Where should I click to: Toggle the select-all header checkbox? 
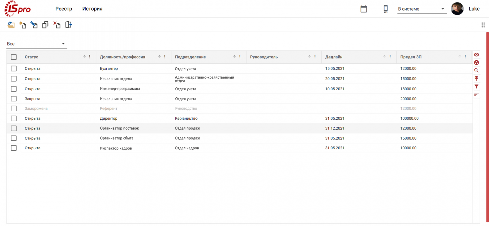point(14,57)
